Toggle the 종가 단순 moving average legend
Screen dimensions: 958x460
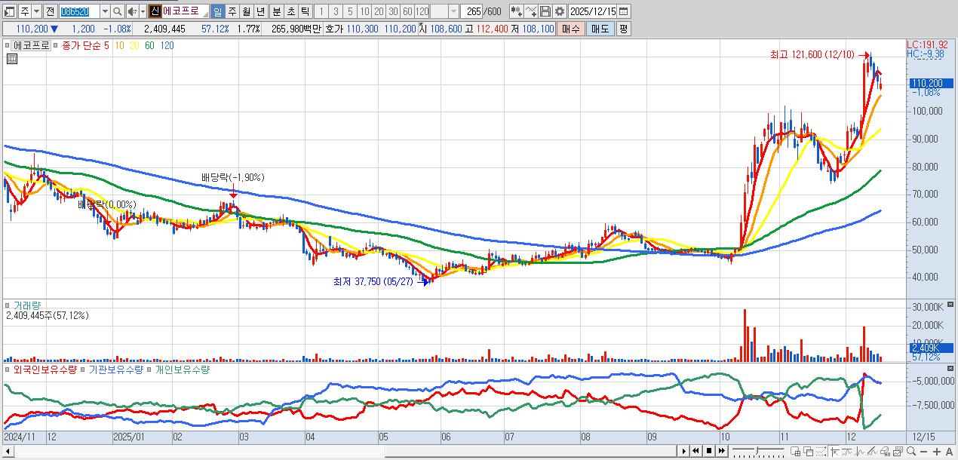point(81,45)
